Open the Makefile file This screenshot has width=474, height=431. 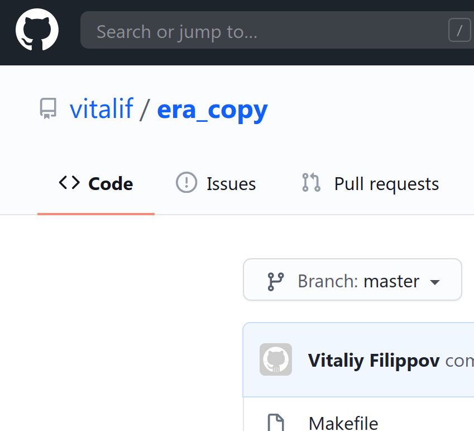click(343, 423)
